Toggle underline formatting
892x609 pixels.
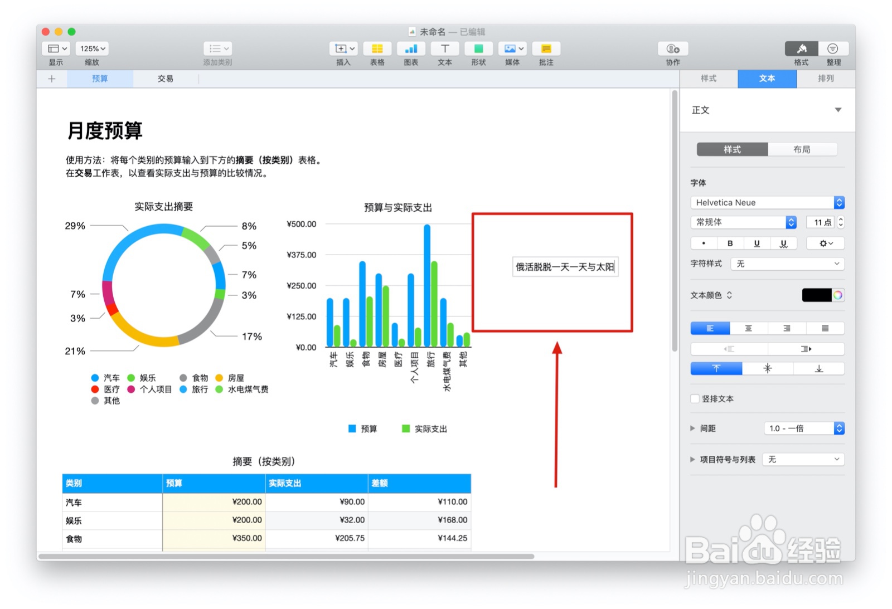(757, 243)
